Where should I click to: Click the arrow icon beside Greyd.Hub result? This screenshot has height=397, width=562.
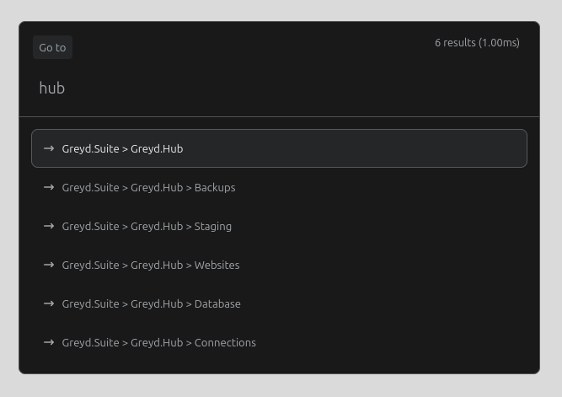[x=49, y=148]
